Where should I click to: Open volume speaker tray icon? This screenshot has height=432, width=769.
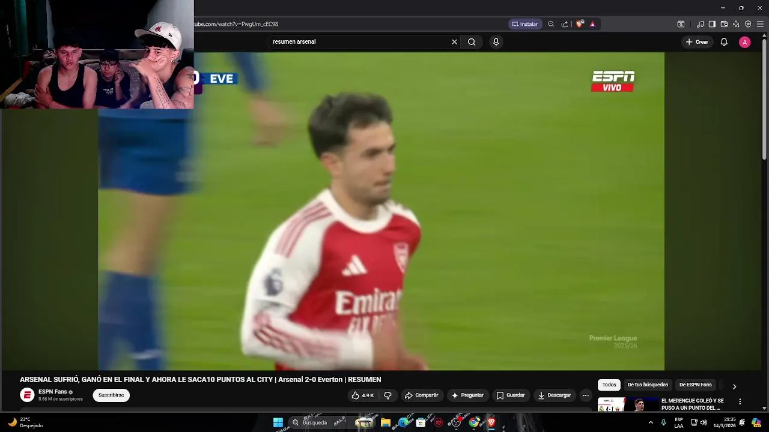tap(704, 422)
